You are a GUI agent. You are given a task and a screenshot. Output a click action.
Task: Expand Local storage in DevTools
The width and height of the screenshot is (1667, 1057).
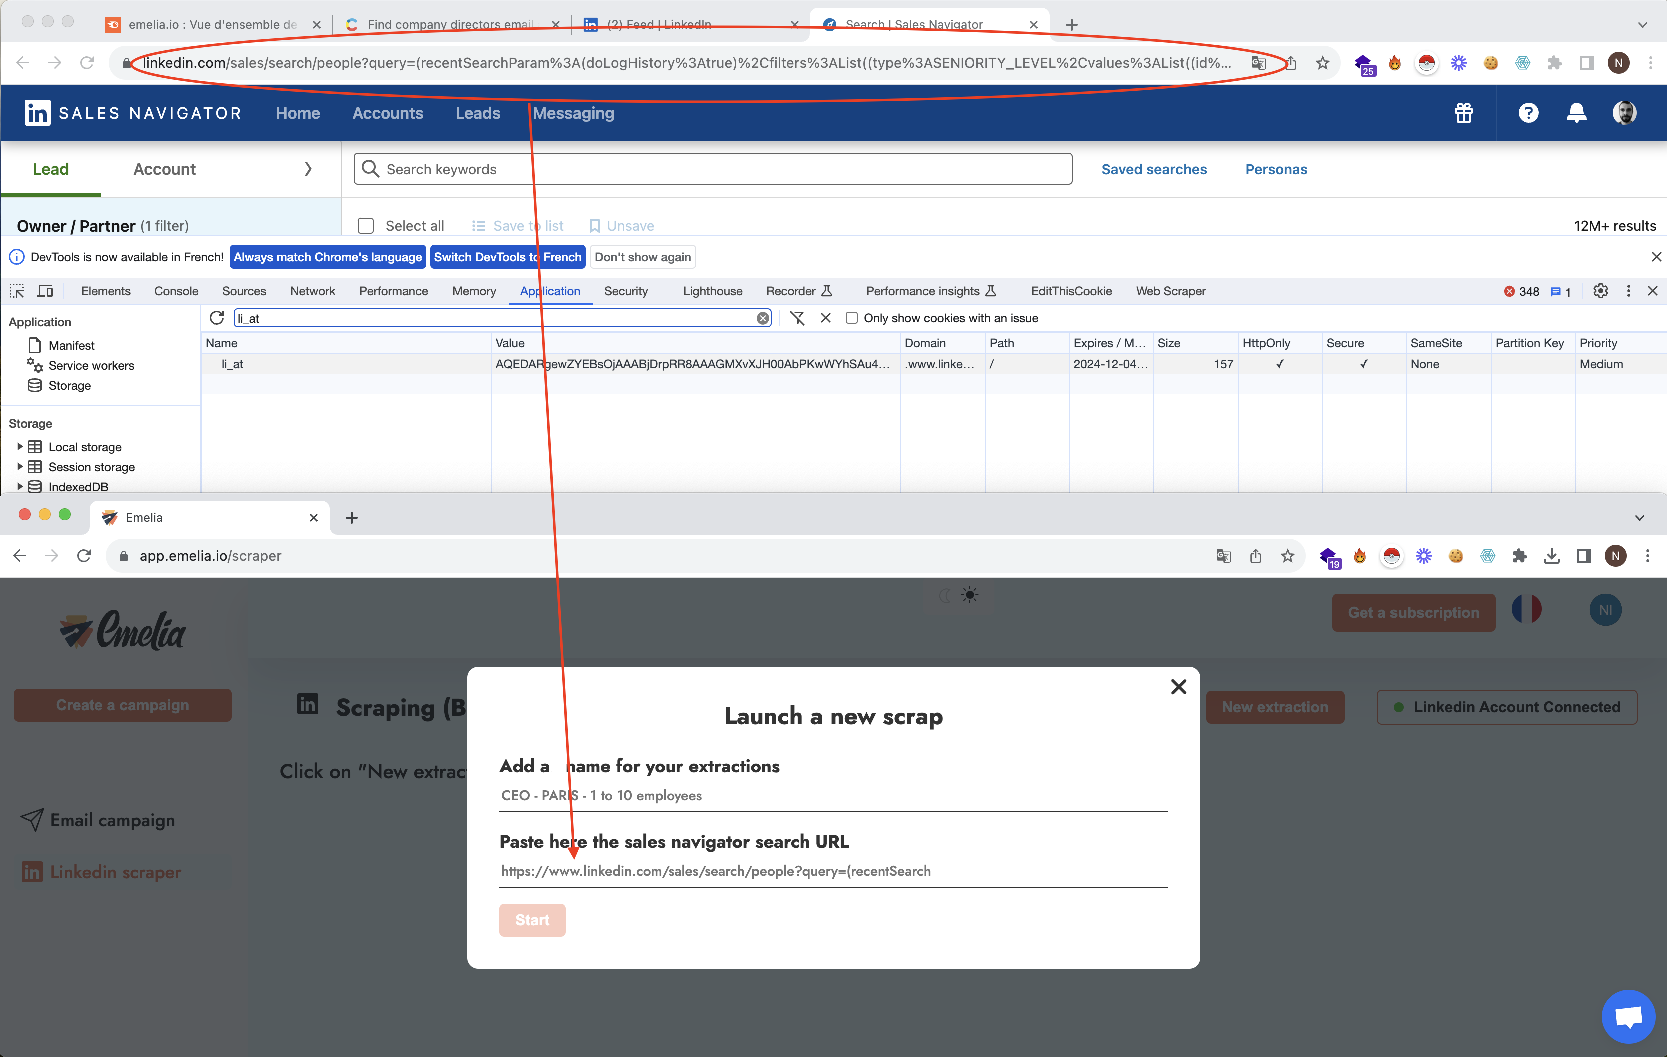(20, 447)
